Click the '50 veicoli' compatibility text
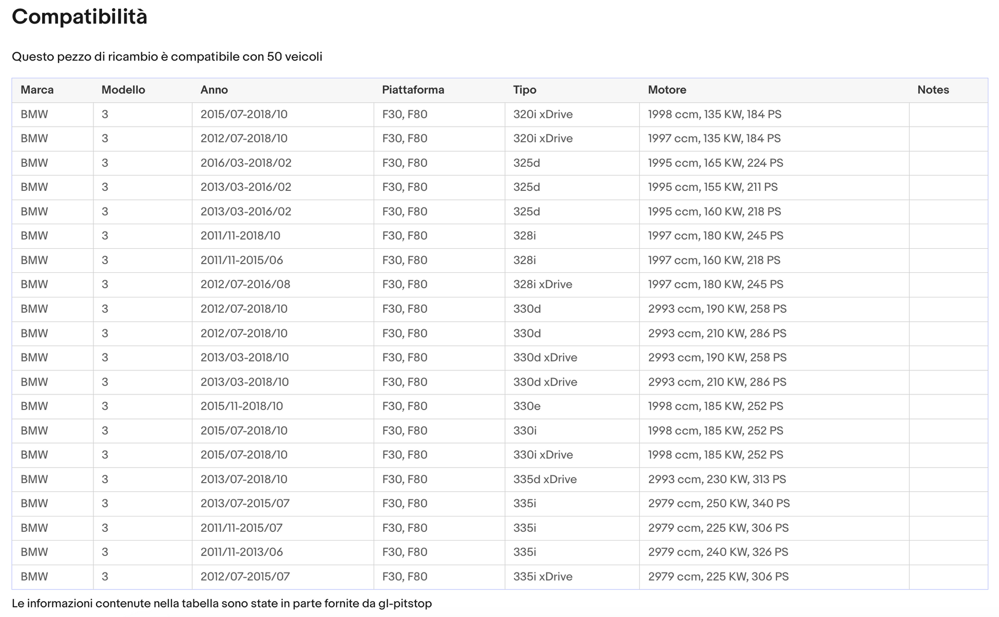Viewport: 999px width, 617px height. click(294, 56)
